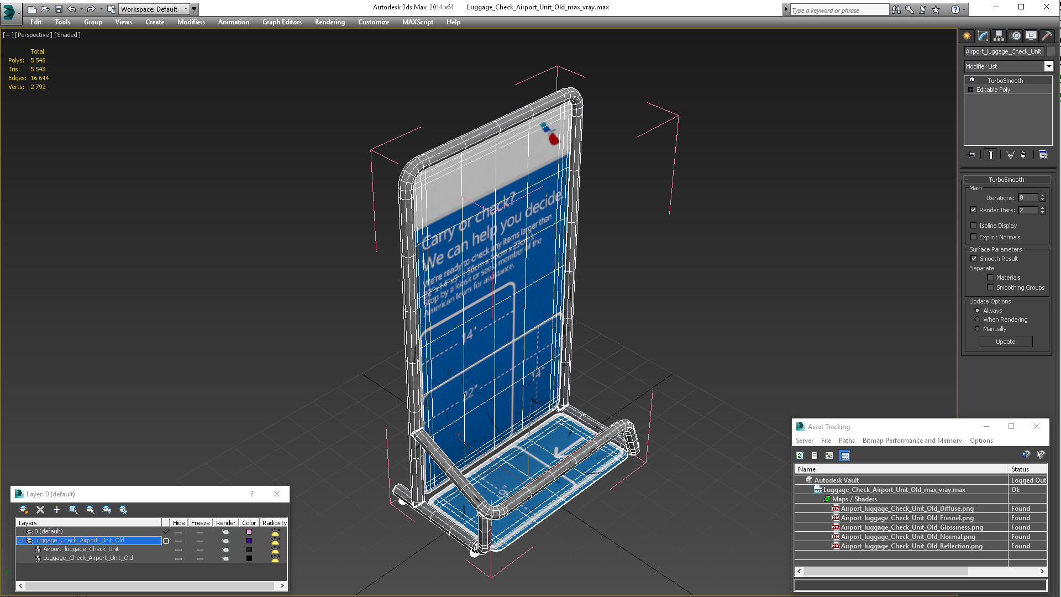1061x597 pixels.
Task: Open the Motion command panel tab
Action: pyautogui.click(x=1015, y=36)
